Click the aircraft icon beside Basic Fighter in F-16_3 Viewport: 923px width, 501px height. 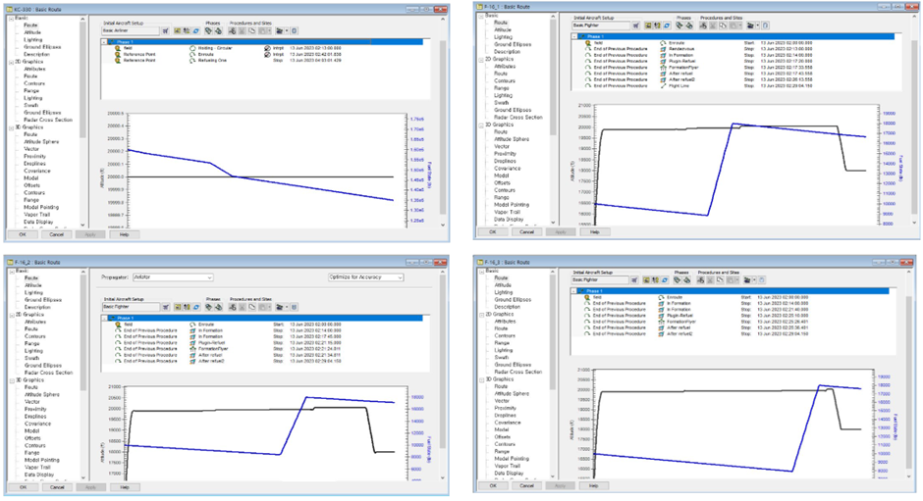pos(634,279)
